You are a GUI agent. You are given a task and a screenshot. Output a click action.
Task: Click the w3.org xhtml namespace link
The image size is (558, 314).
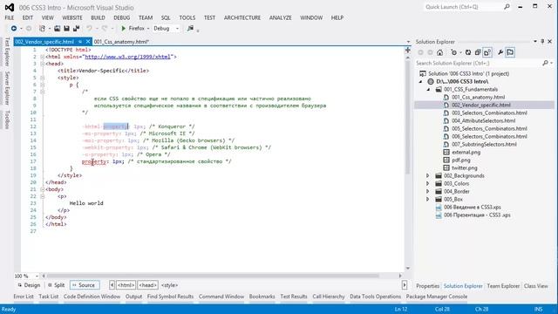point(128,57)
